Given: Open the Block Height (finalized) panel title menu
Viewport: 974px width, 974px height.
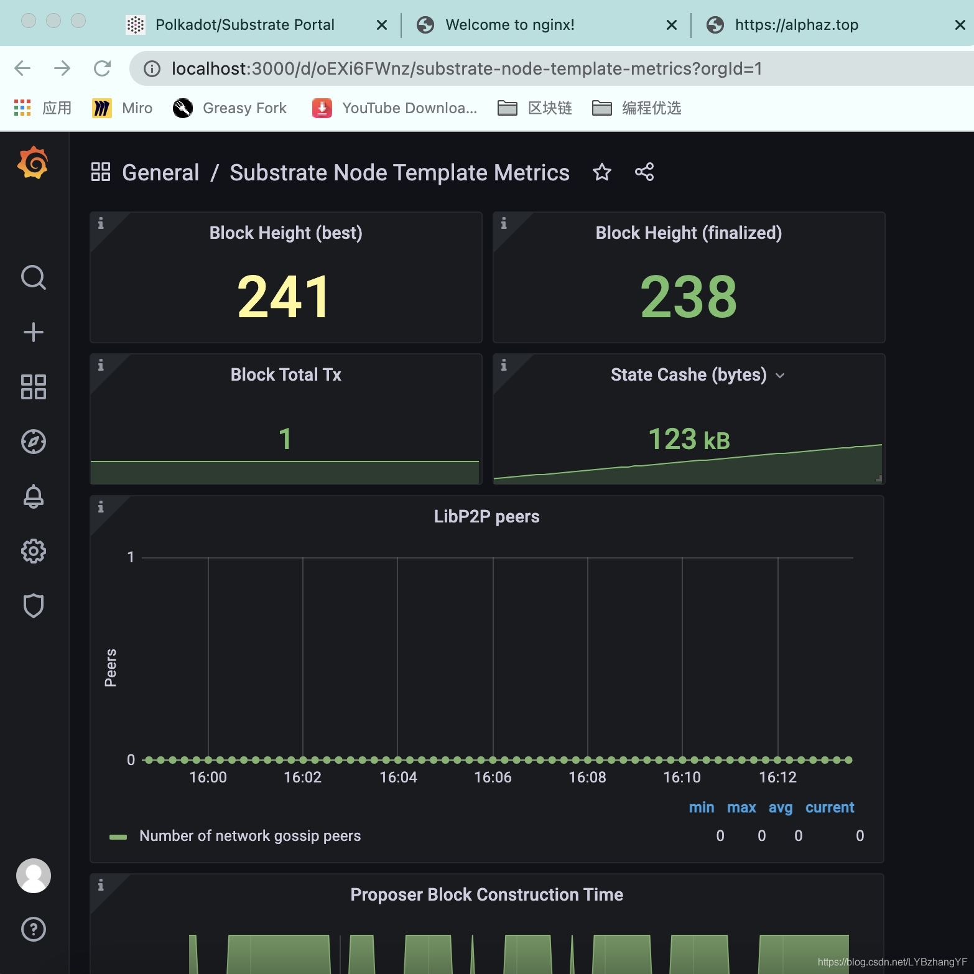Looking at the screenshot, I should coord(689,233).
